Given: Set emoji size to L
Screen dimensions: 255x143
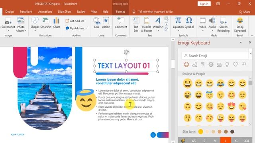Looking at the screenshot, I should click(226, 140).
